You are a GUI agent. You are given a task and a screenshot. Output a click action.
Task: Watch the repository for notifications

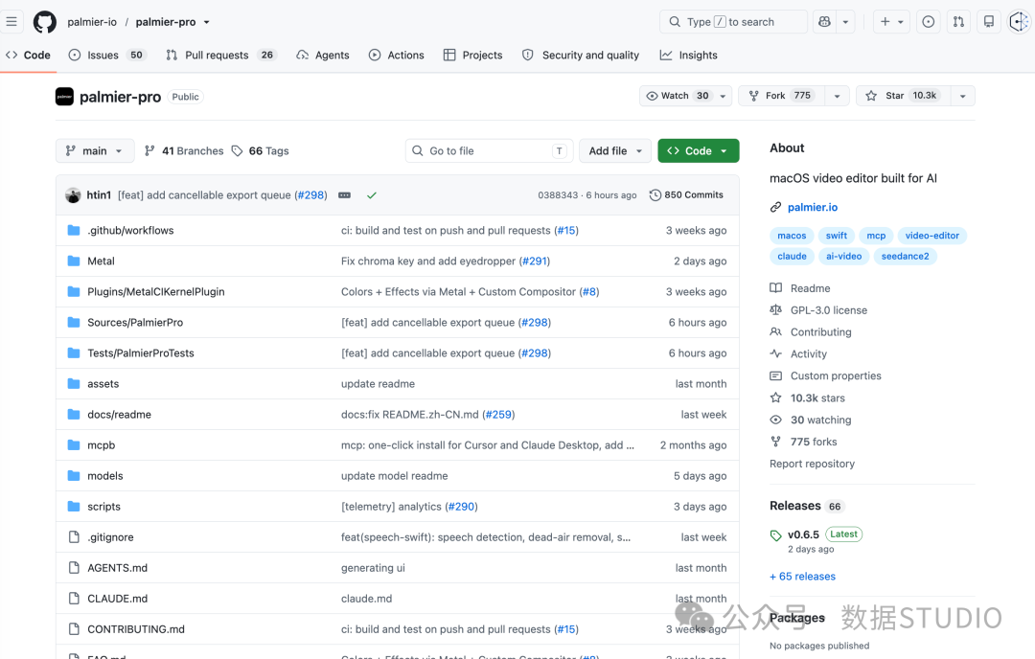686,96
